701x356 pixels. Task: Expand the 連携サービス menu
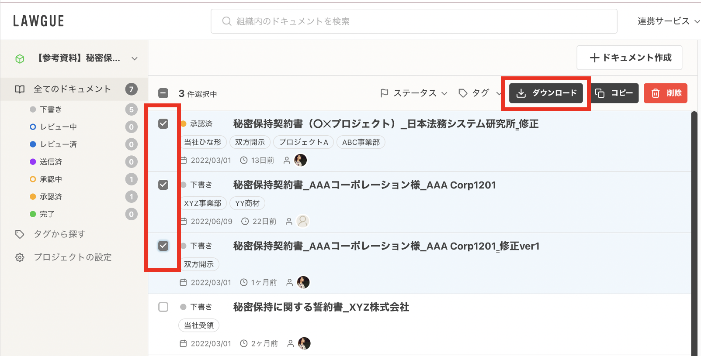point(668,21)
